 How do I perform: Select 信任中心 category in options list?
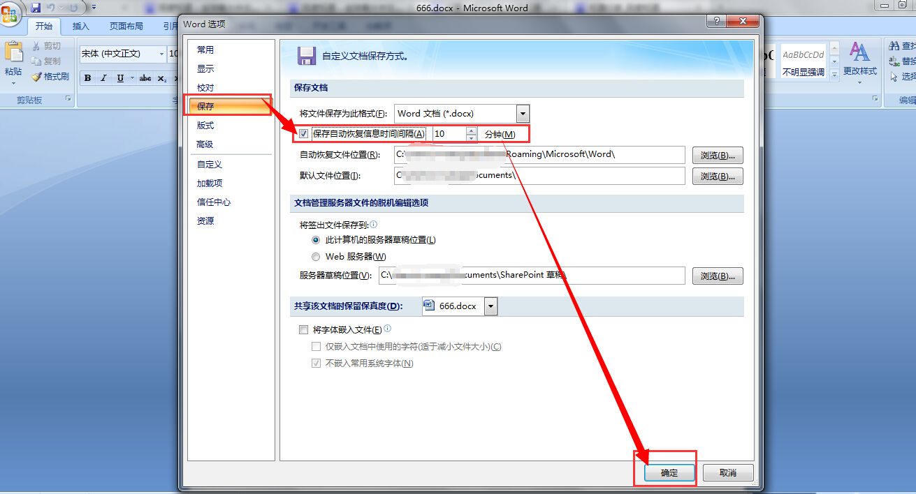pos(231,202)
